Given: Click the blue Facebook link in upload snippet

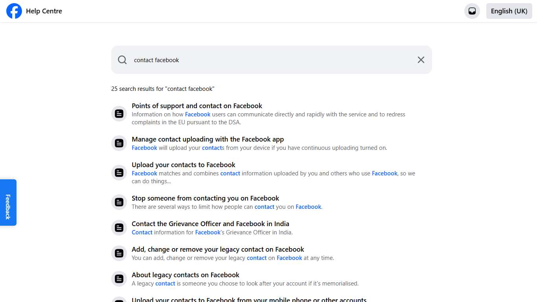Looking at the screenshot, I should click(x=144, y=173).
